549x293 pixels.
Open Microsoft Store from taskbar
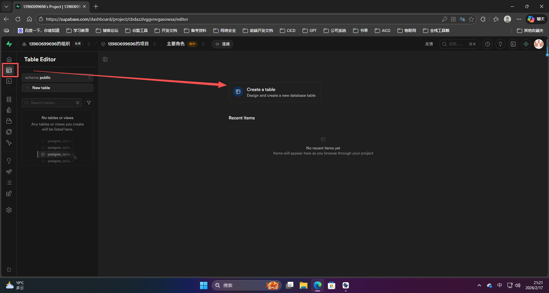(332, 285)
